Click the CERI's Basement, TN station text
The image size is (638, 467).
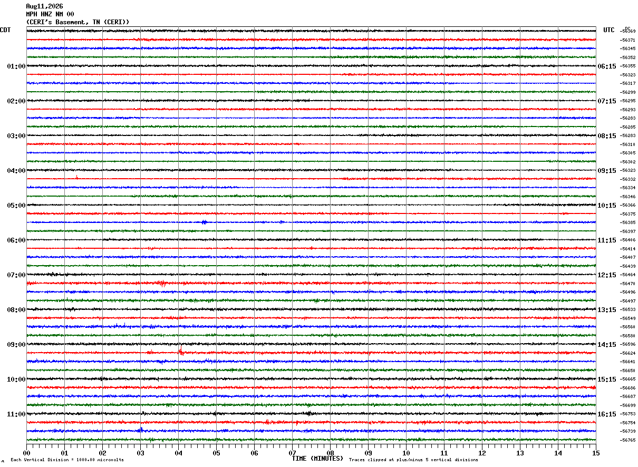click(x=65, y=22)
